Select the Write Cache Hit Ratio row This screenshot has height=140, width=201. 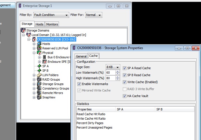pyautogui.click(x=135, y=119)
